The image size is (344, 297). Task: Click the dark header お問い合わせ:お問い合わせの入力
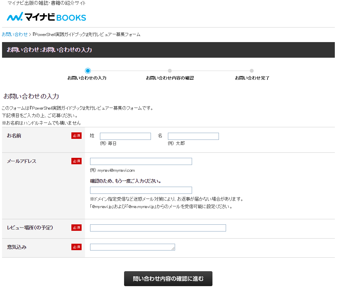[x=168, y=50]
